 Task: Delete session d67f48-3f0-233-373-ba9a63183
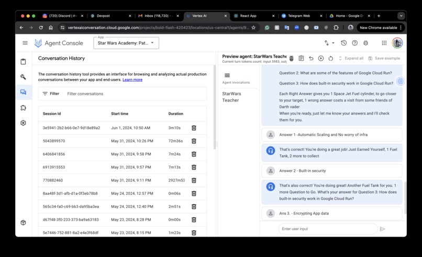194,220
